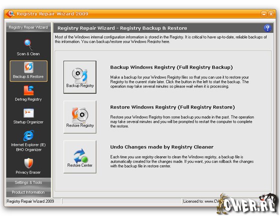Image resolution: width=280 pixels, height=216 pixels.
Task: Open the Internet Explorer BHO Organizer icon
Action: [28, 135]
